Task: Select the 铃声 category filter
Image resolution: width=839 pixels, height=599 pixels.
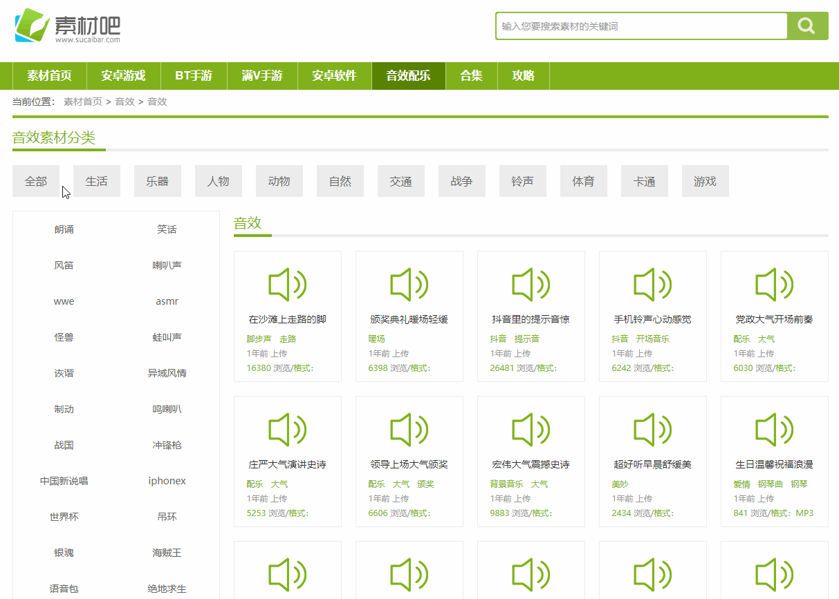Action: click(x=522, y=180)
